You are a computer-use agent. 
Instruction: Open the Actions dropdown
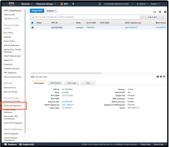tap(51, 11)
